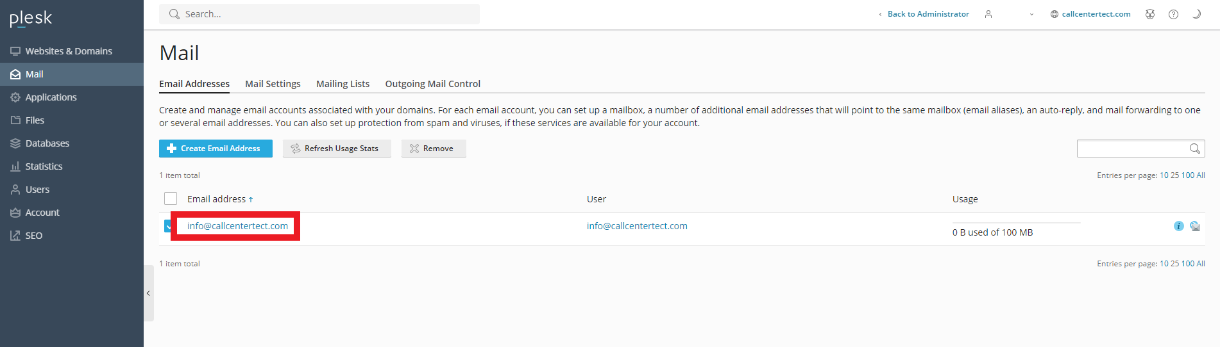1220x347 pixels.
Task: Go Back to Administrator
Action: coord(928,14)
